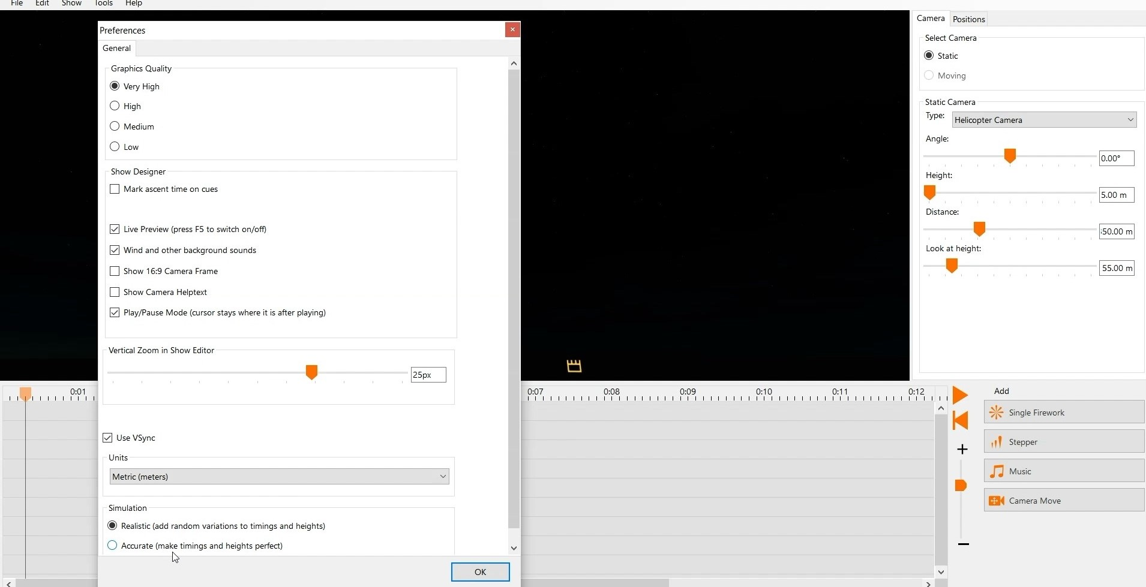This screenshot has height=587, width=1146.
Task: Click Single Firework button
Action: click(1064, 413)
